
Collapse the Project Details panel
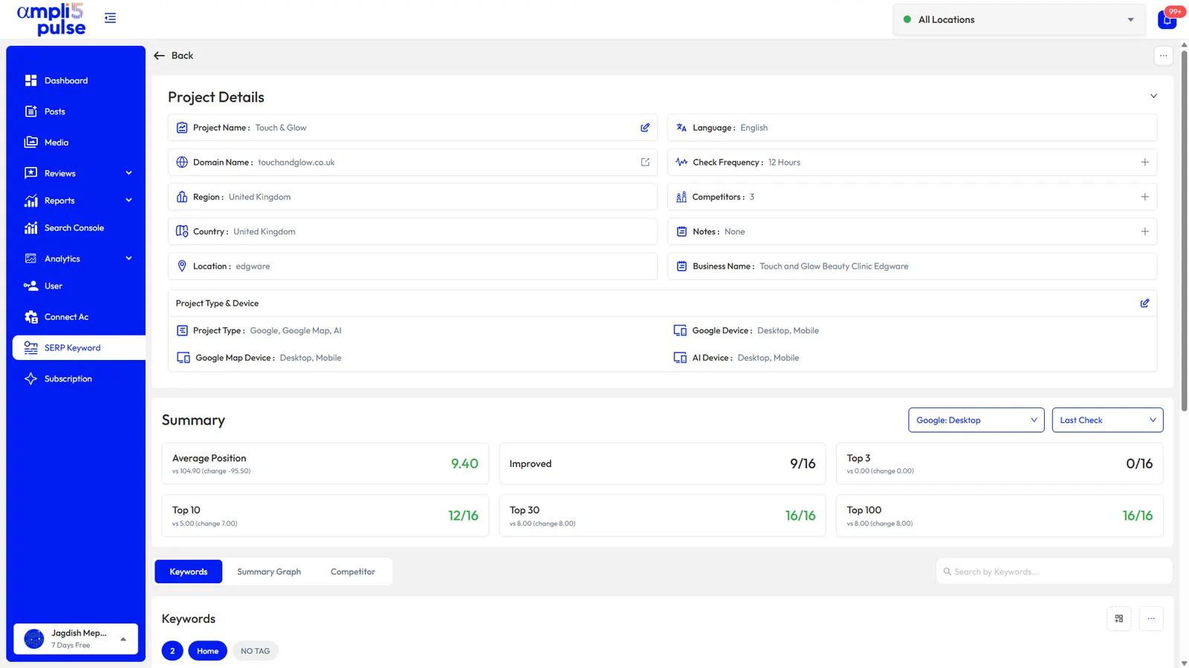[1153, 96]
